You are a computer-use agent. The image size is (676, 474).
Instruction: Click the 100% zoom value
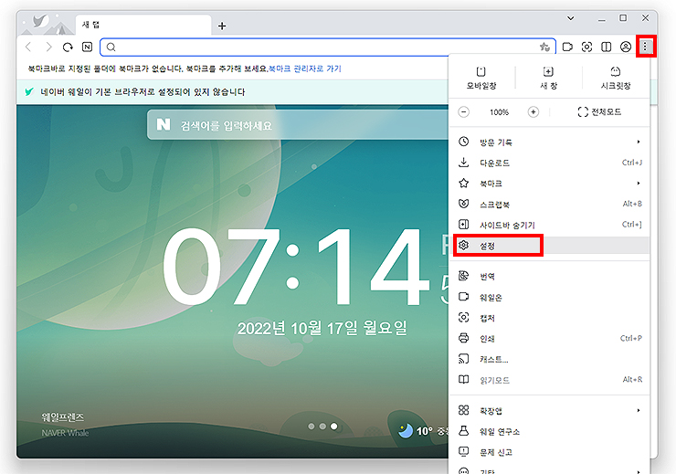[499, 112]
